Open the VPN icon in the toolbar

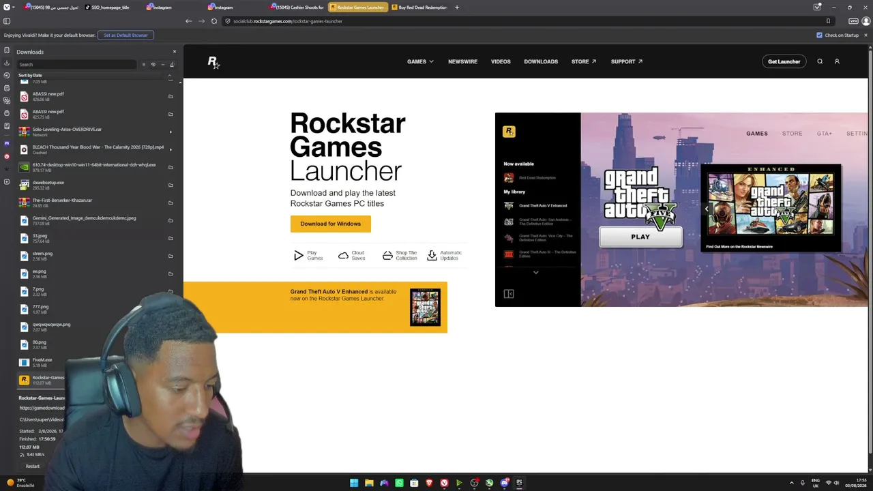click(x=855, y=21)
